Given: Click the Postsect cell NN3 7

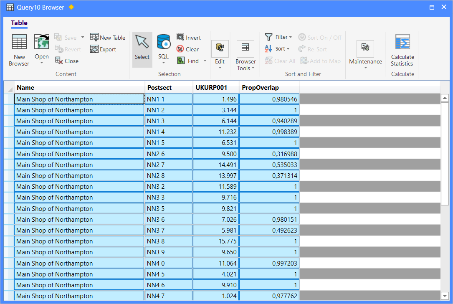Looking at the screenshot, I should (x=169, y=231).
